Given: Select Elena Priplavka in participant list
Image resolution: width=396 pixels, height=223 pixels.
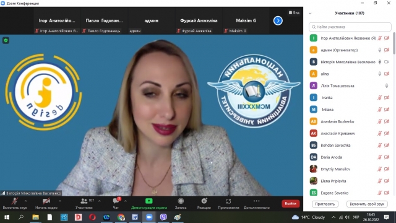Looking at the screenshot, I should click(350, 181).
